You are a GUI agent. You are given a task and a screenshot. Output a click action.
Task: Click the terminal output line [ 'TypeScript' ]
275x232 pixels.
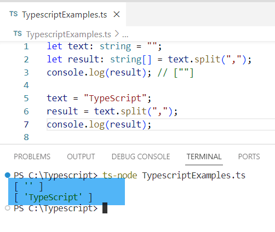click(x=53, y=198)
